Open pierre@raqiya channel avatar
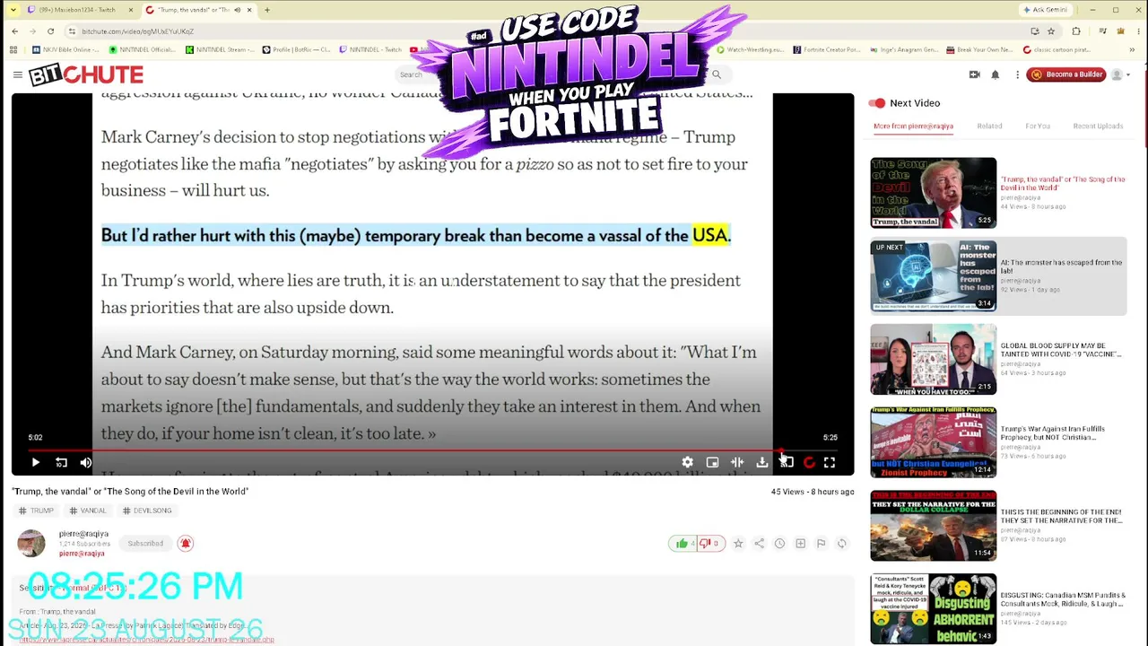The height and width of the screenshot is (646, 1148). tap(31, 544)
